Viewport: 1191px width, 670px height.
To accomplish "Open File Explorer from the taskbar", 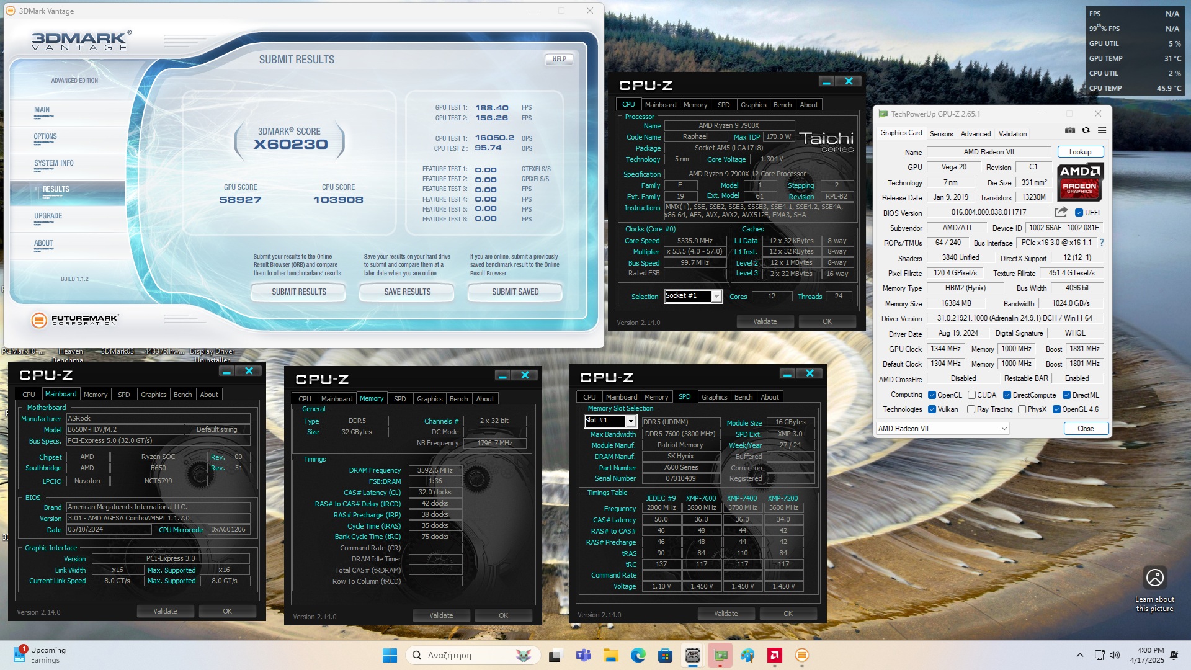I will click(x=610, y=655).
